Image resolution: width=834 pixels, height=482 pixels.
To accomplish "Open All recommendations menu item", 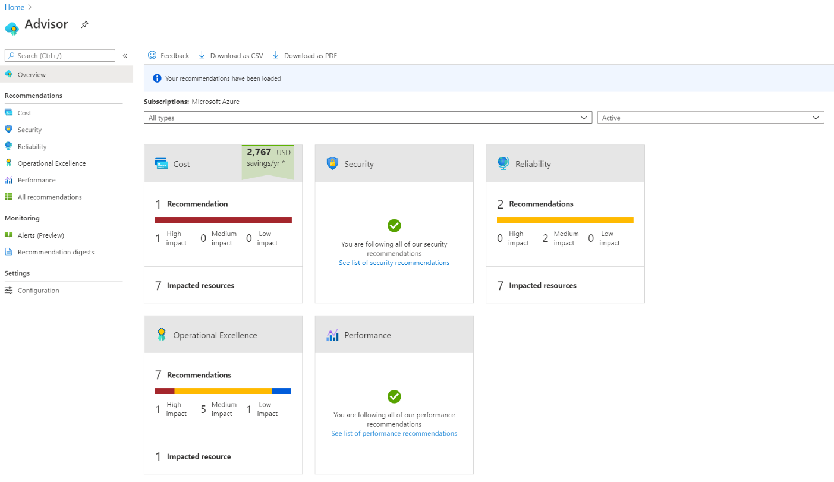I will 49,197.
